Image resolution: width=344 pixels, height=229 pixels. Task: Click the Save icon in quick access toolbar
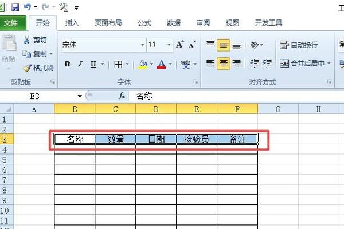tap(15, 7)
